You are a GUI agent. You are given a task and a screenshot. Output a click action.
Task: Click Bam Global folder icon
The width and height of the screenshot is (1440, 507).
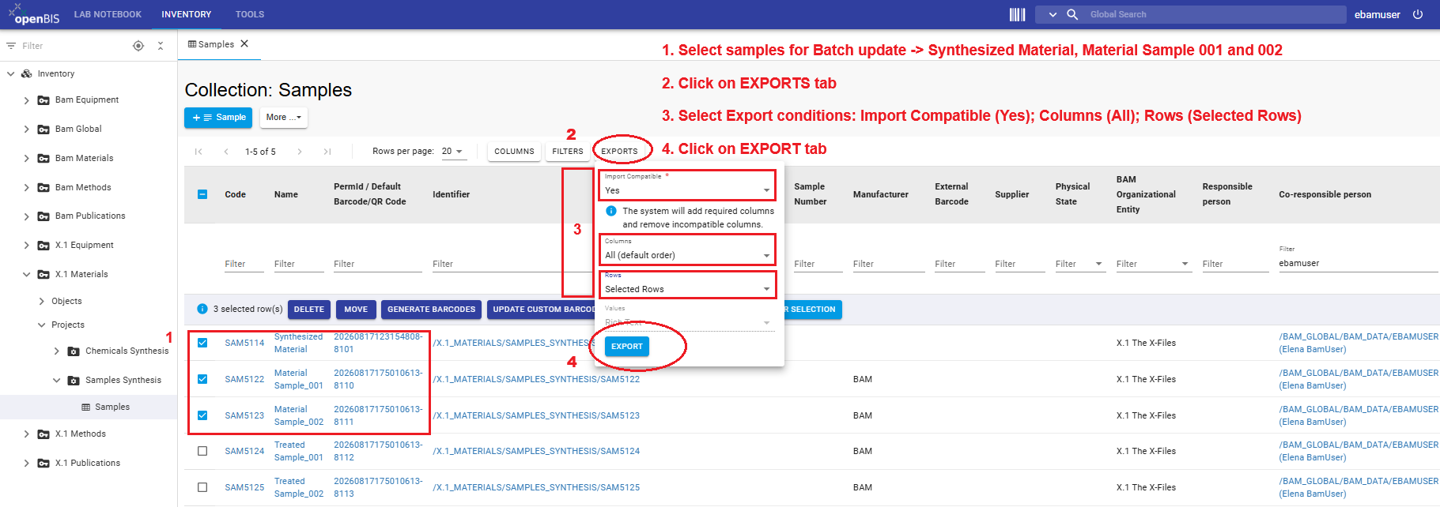pos(43,130)
